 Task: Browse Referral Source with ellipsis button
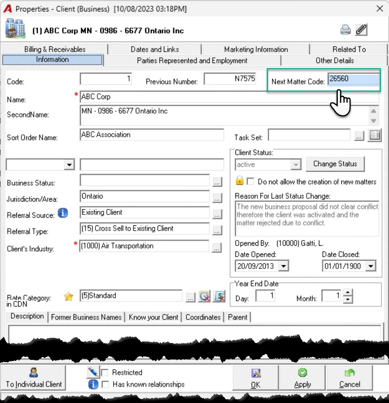[x=217, y=214]
